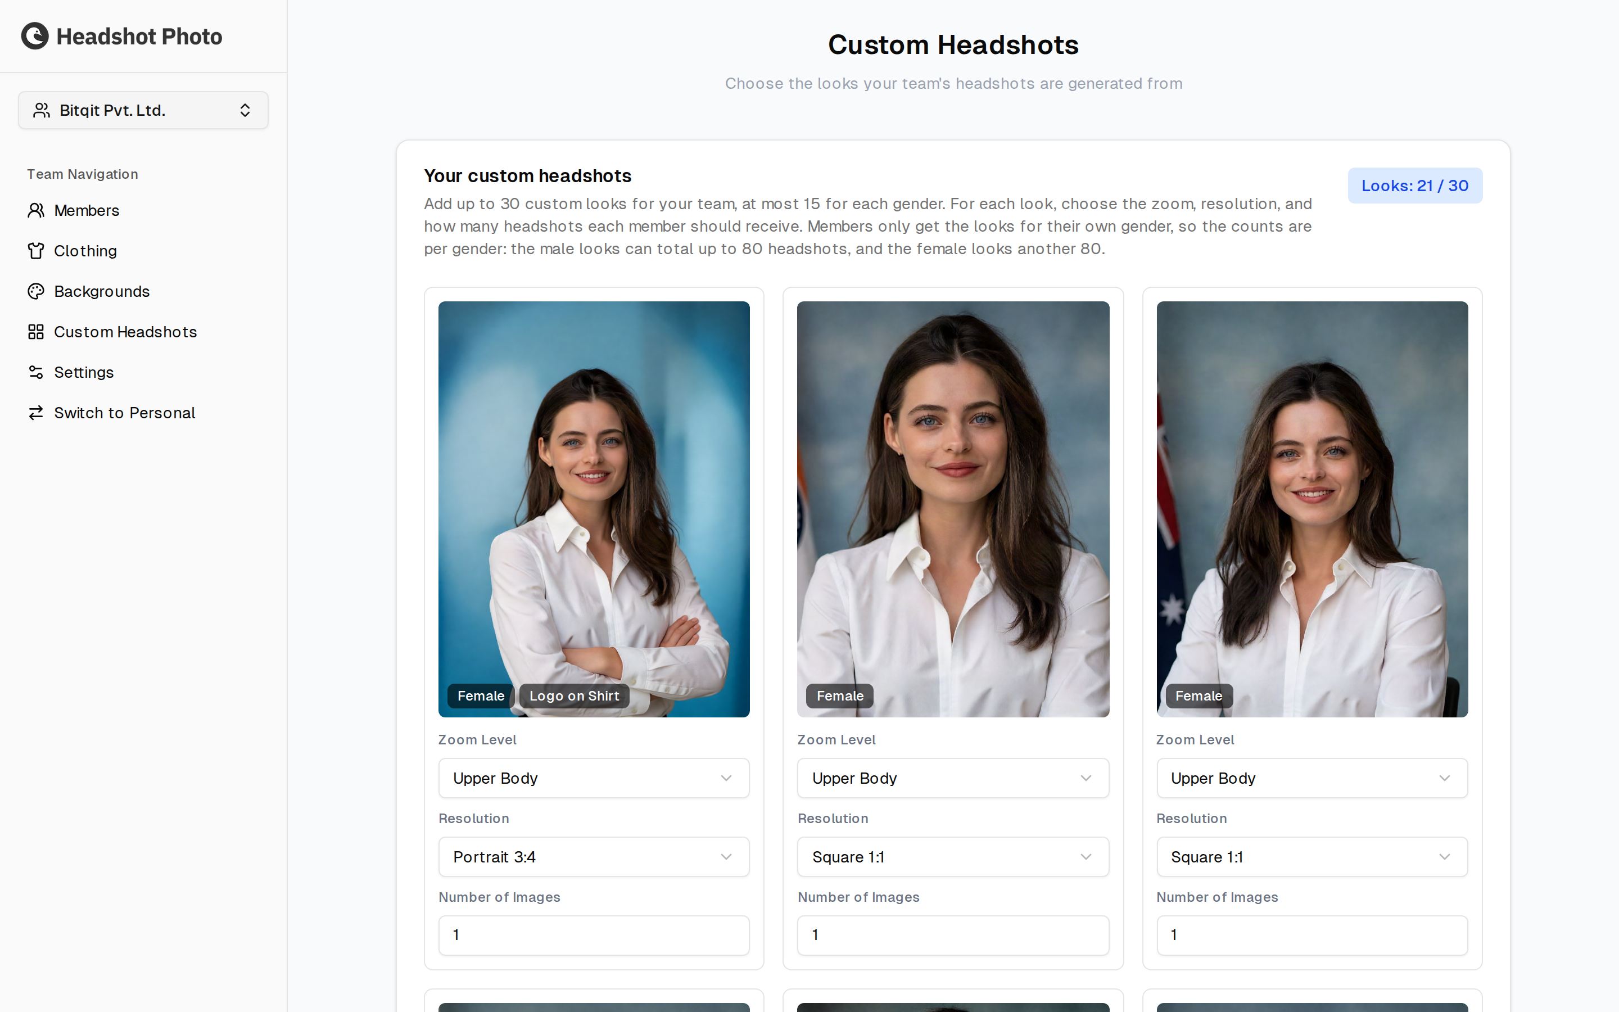The width and height of the screenshot is (1619, 1012).
Task: Open the Bitqit Pvt. Ltd. team selector
Action: click(143, 110)
